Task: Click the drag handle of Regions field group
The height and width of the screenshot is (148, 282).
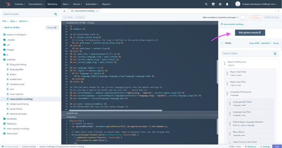Action: click(x=224, y=64)
